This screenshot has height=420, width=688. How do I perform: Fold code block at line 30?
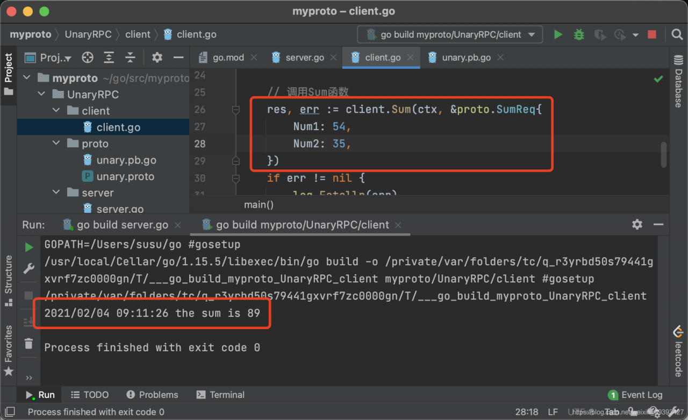point(236,178)
